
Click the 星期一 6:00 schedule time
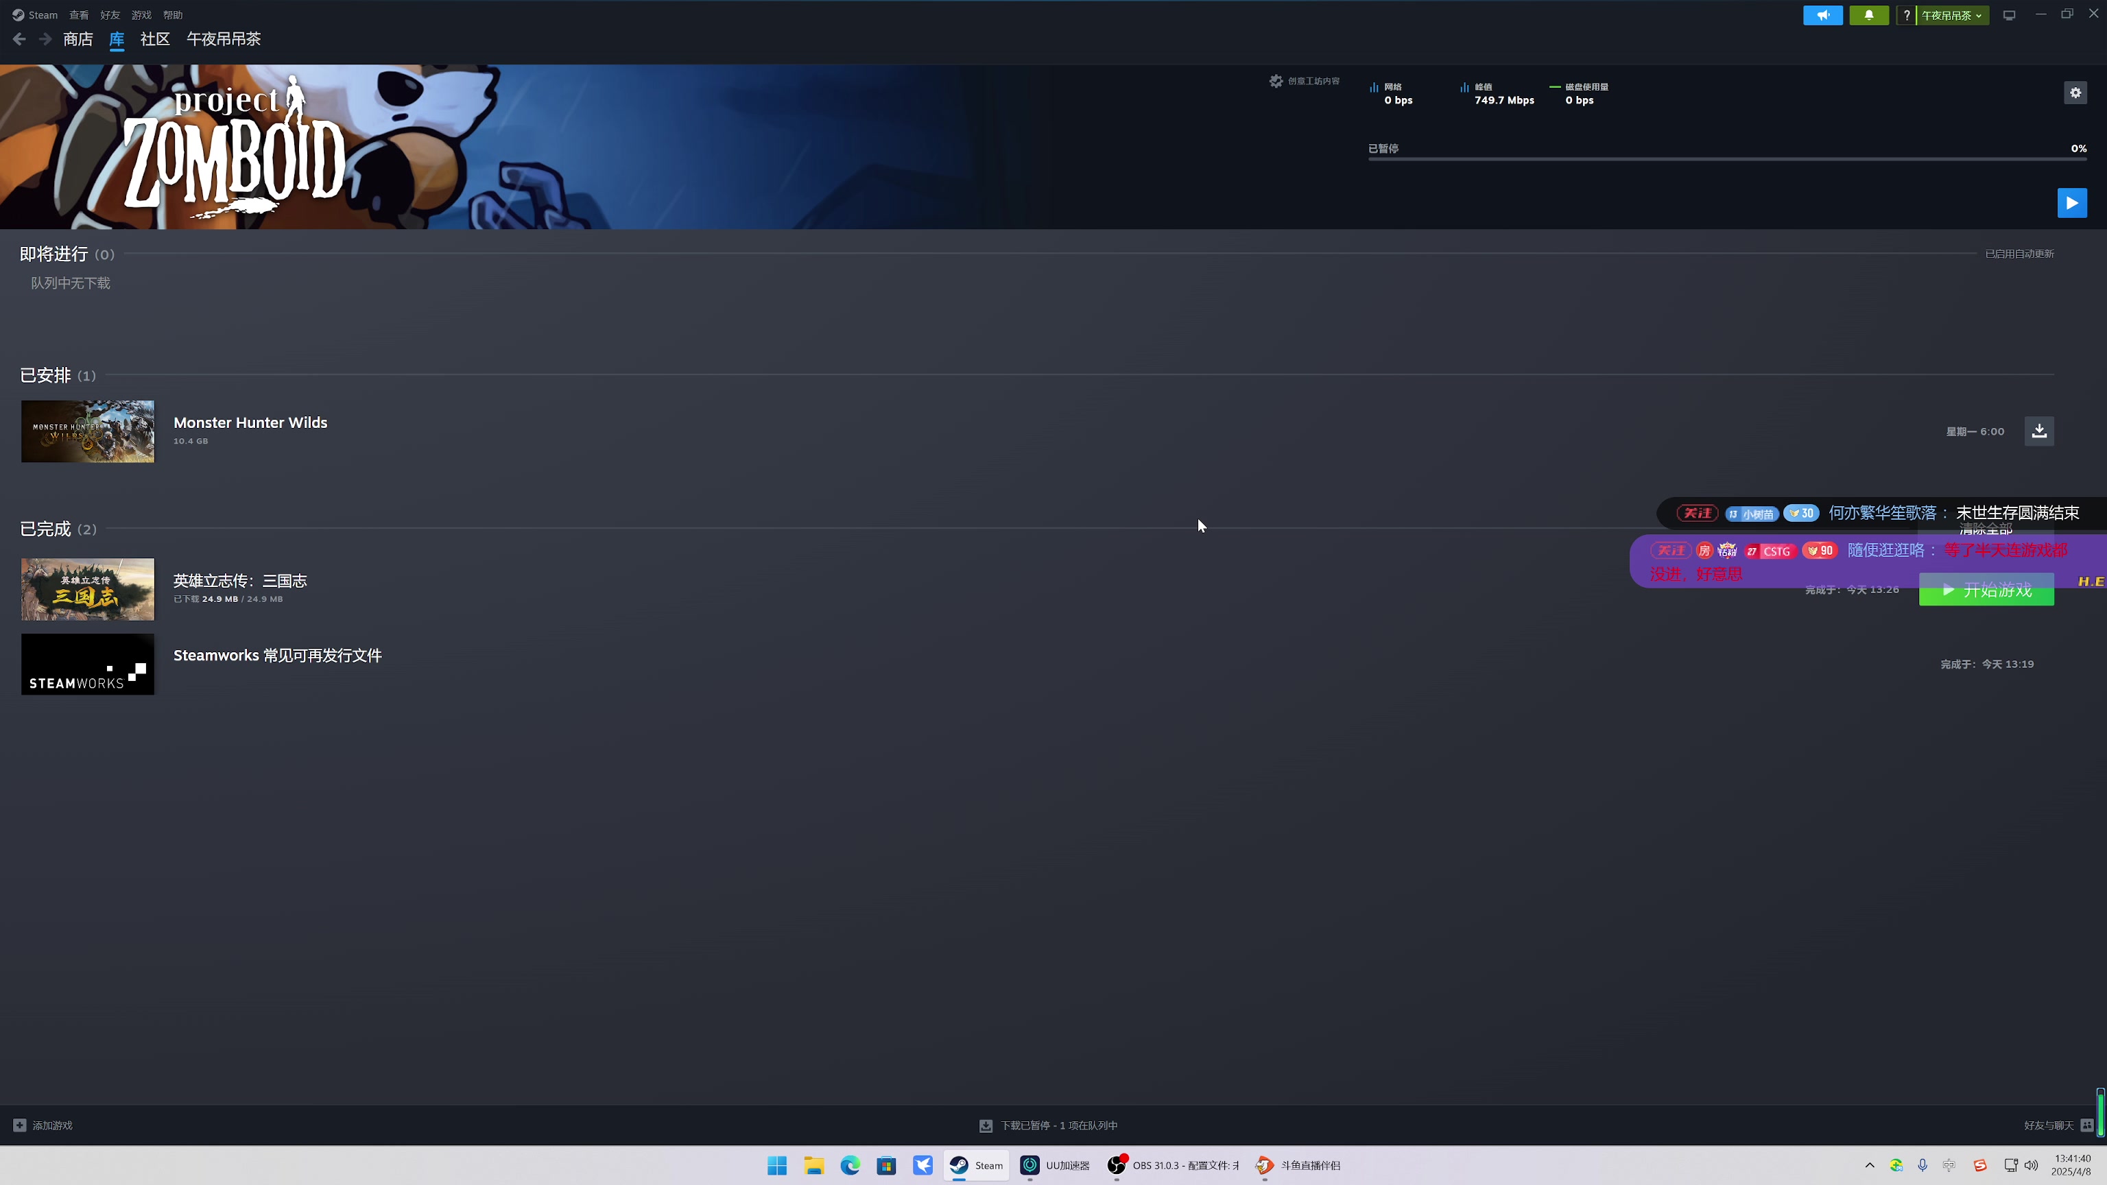click(1975, 431)
